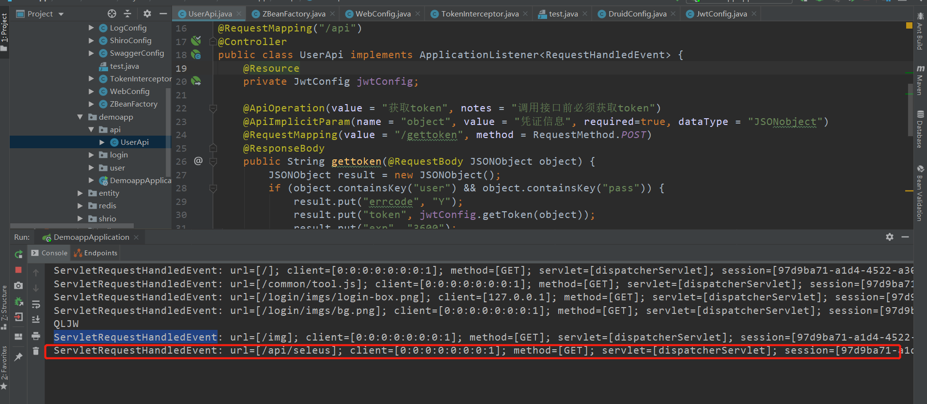Click the Project tree vertical scrollbar
Viewport: 927px width, 404px height.
point(169,132)
